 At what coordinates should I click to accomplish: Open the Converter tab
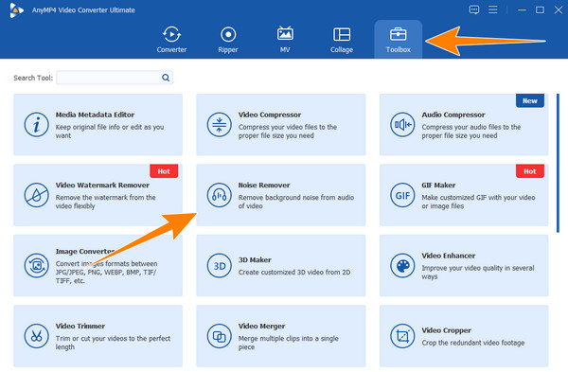(x=171, y=40)
